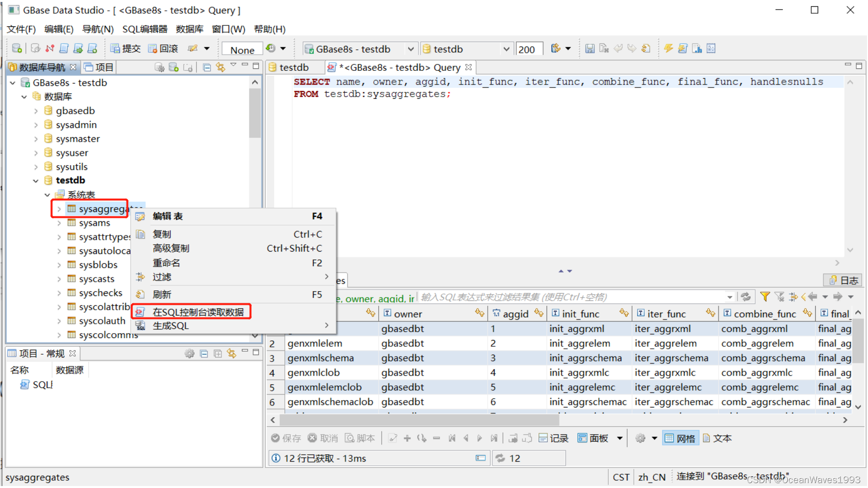Viewport: 868px width, 488px height.
Task: Choose 复制 from context menu
Action: 234,234
